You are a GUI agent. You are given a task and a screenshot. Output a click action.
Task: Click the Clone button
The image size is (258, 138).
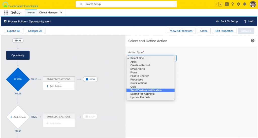click(204, 31)
